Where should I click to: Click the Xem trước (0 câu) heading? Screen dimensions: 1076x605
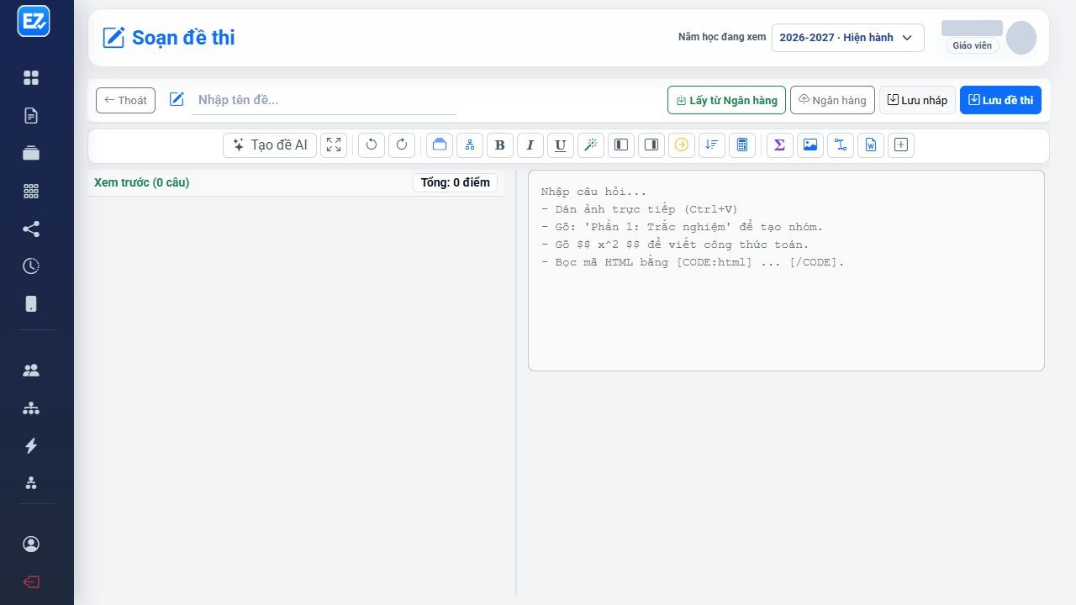point(142,182)
